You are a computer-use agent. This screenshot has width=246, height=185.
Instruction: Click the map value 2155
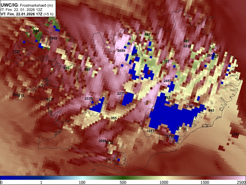point(170,137)
